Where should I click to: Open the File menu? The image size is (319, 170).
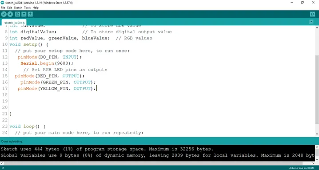[3, 8]
